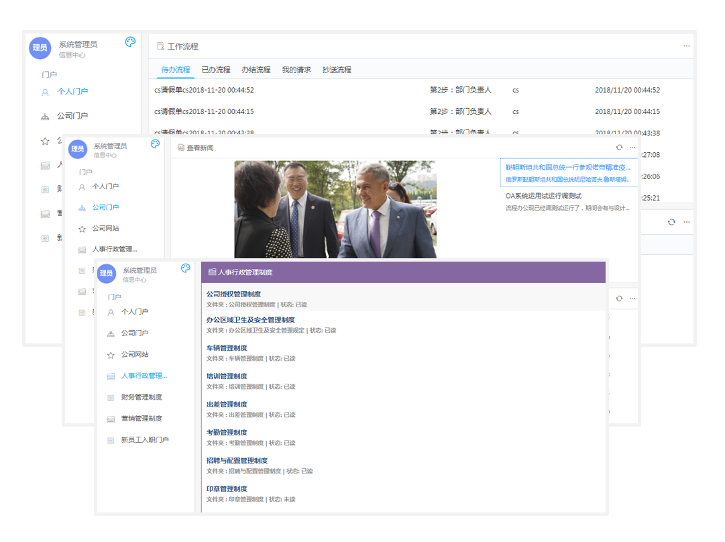Open the 抄送流程 tab
The width and height of the screenshot is (725, 542).
(x=337, y=70)
